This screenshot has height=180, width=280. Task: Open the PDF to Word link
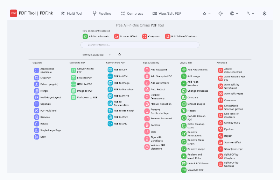tap(118, 117)
